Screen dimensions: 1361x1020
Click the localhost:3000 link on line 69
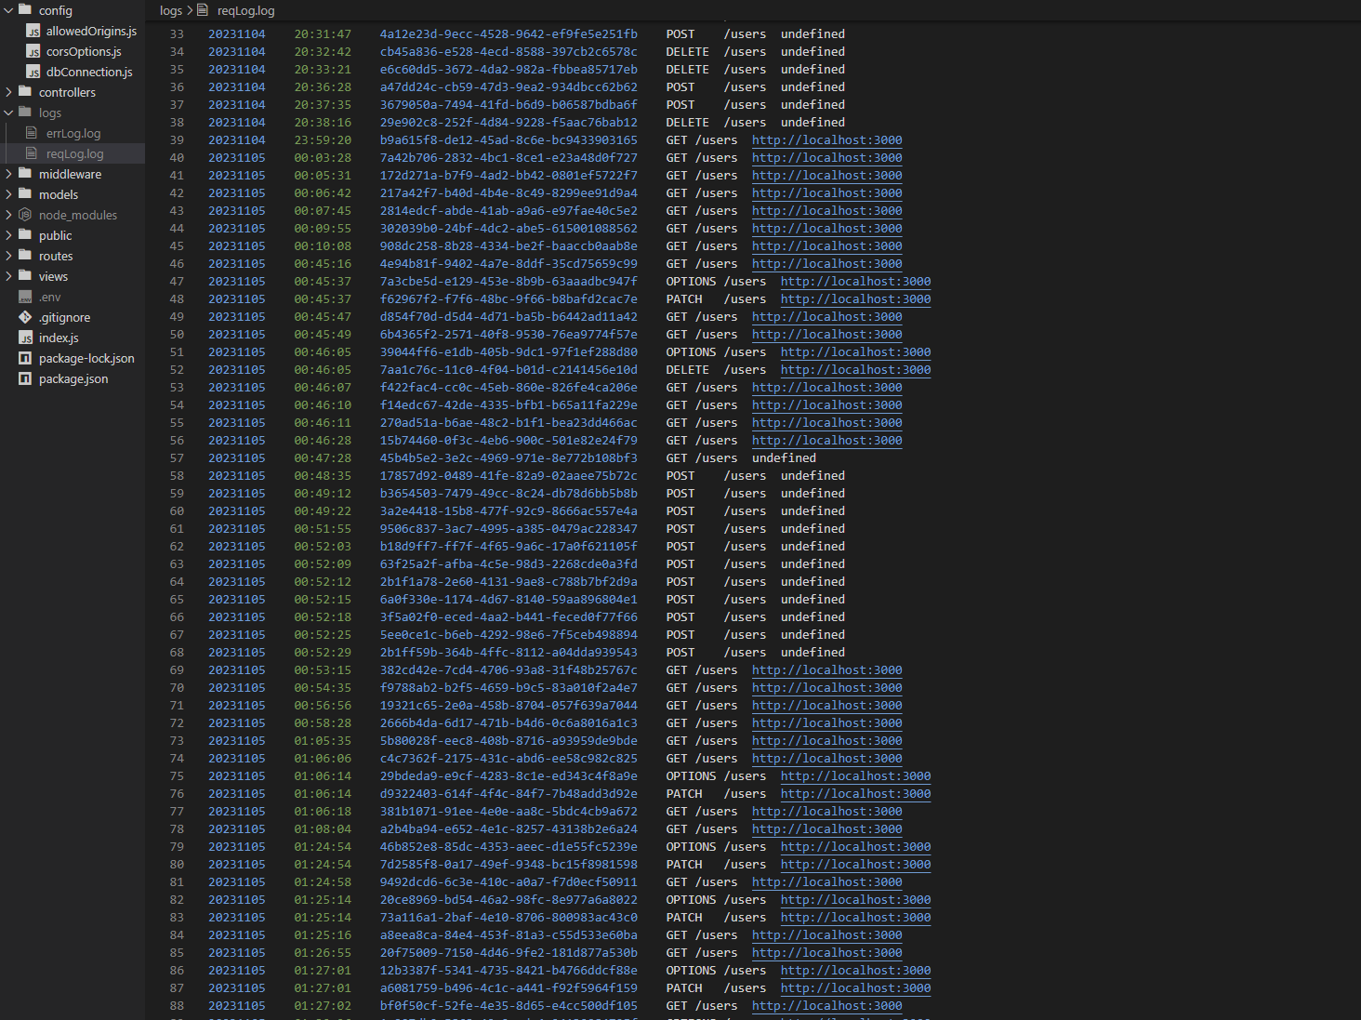826,670
